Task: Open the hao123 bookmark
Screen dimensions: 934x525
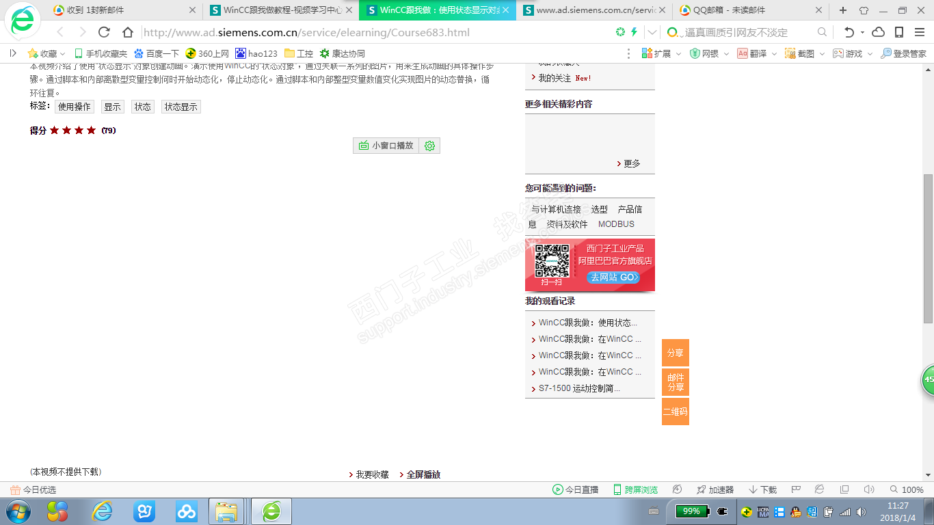Action: [256, 53]
